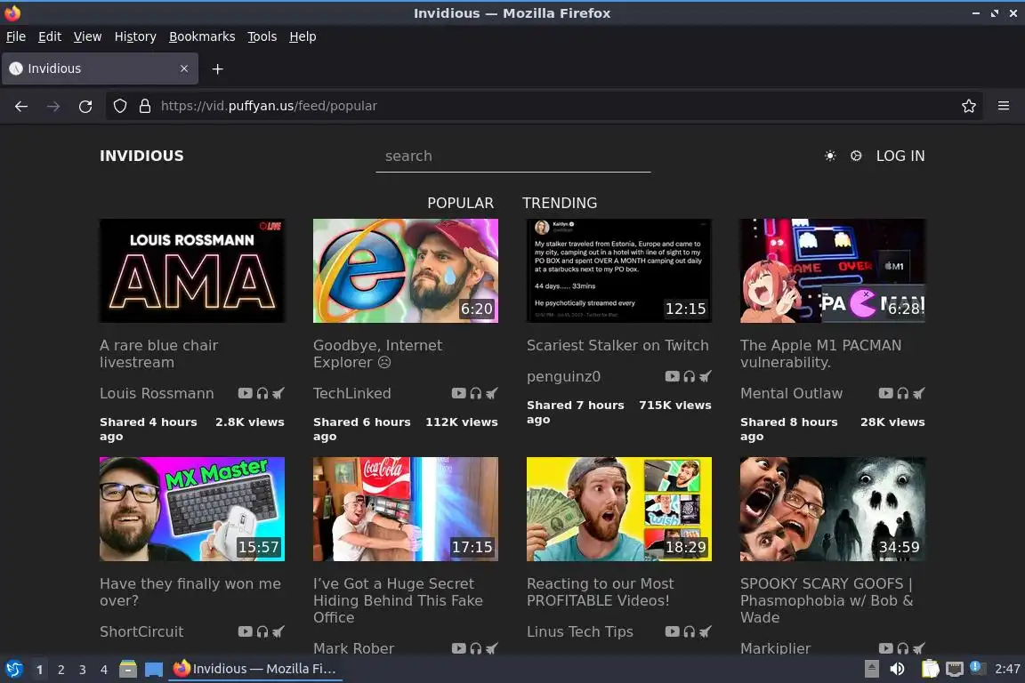This screenshot has width=1025, height=683.
Task: Open Phasmophobia ghost thumbnail
Action: tap(833, 510)
